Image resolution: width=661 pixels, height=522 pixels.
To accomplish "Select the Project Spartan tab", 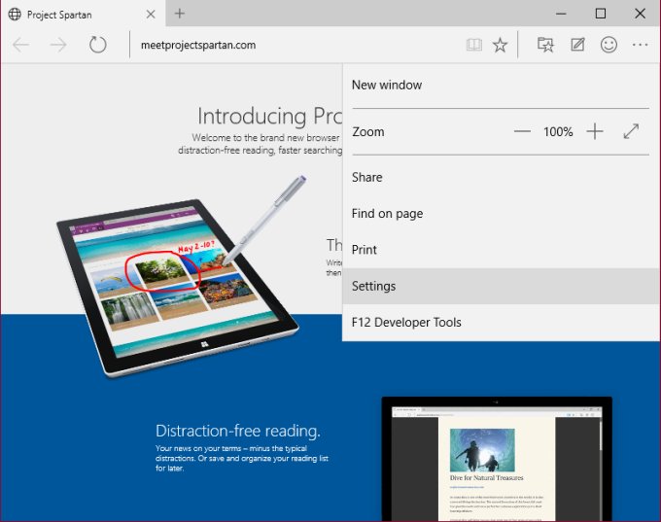I will click(x=83, y=14).
